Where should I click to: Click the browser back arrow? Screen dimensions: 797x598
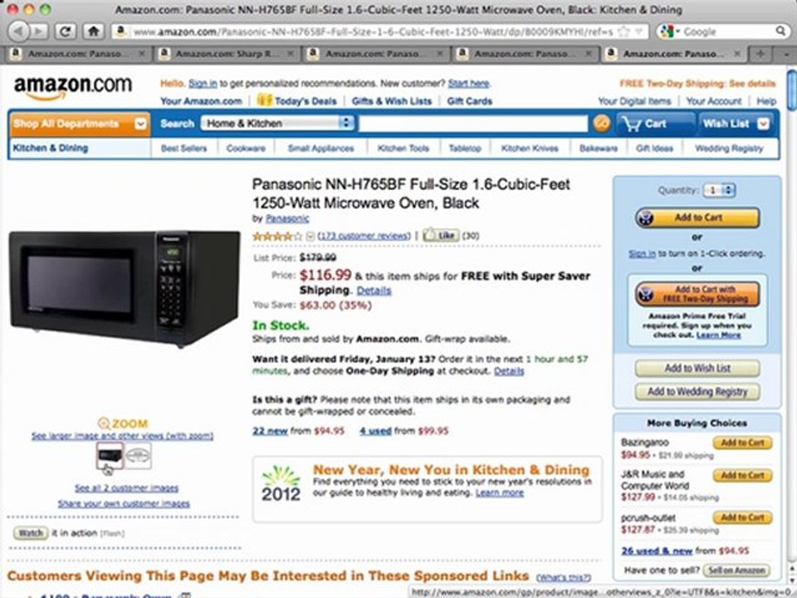pyautogui.click(x=19, y=32)
